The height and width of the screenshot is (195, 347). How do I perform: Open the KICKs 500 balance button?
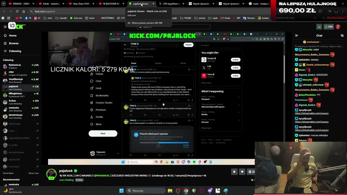(329, 27)
